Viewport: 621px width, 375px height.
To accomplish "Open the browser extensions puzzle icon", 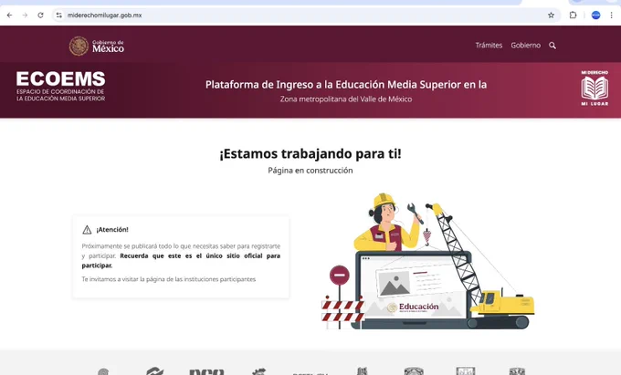I will coord(574,15).
